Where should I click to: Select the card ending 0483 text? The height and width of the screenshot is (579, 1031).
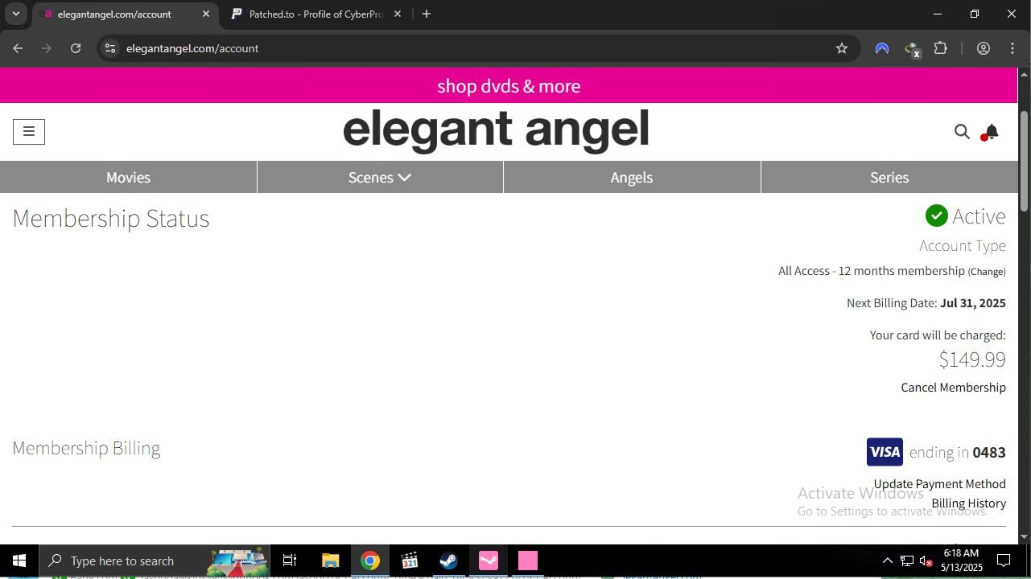(958, 452)
